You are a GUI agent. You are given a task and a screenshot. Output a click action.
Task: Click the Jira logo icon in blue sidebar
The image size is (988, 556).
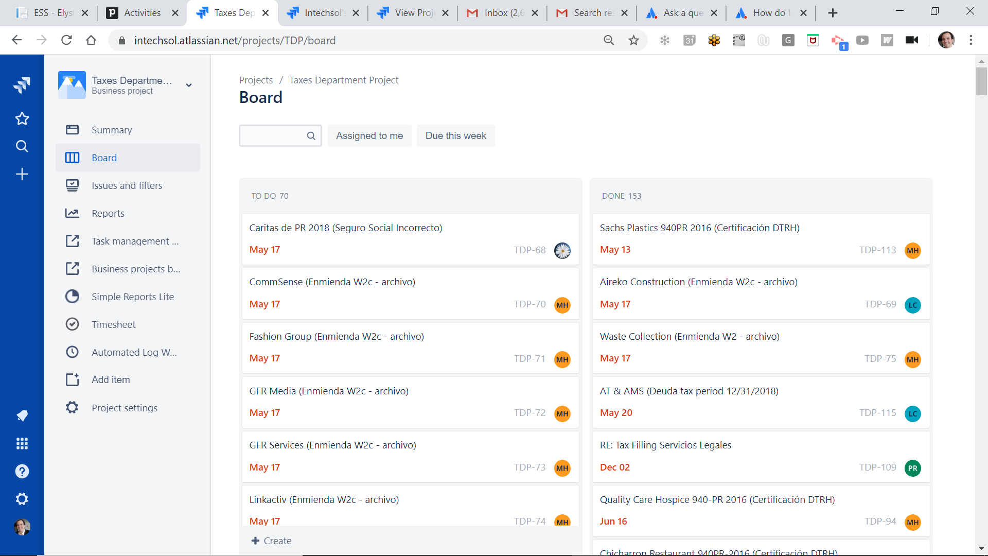click(x=22, y=85)
